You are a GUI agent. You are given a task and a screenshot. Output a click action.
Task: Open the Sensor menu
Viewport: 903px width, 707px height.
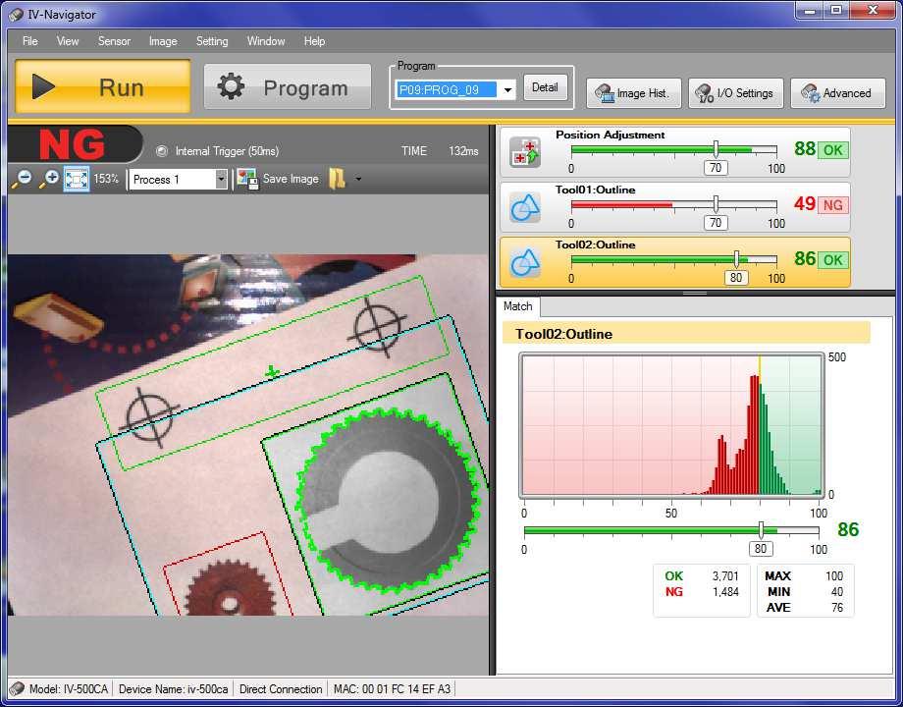coord(114,41)
